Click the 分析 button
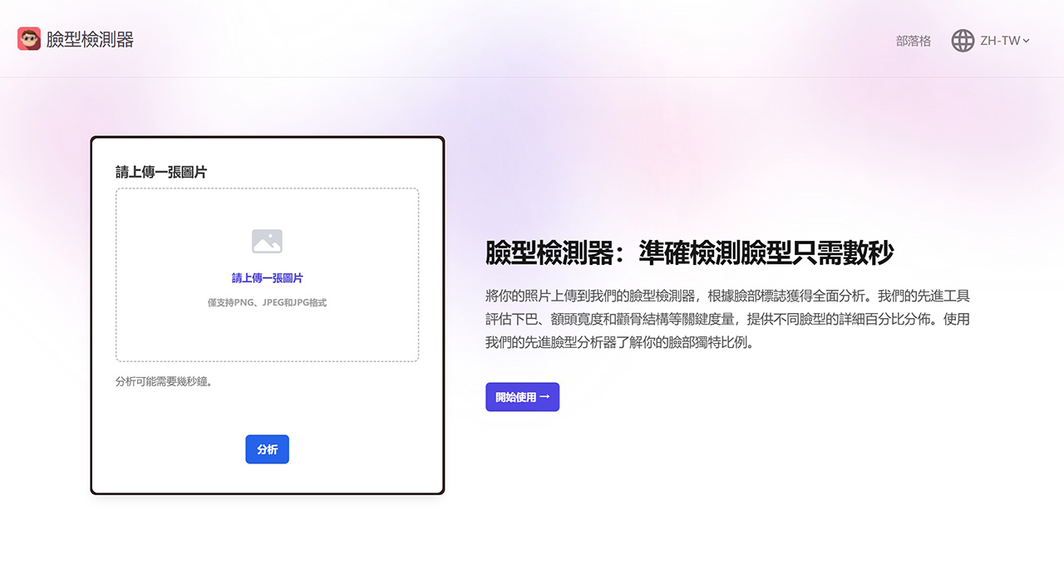This screenshot has width=1064, height=583. click(267, 449)
